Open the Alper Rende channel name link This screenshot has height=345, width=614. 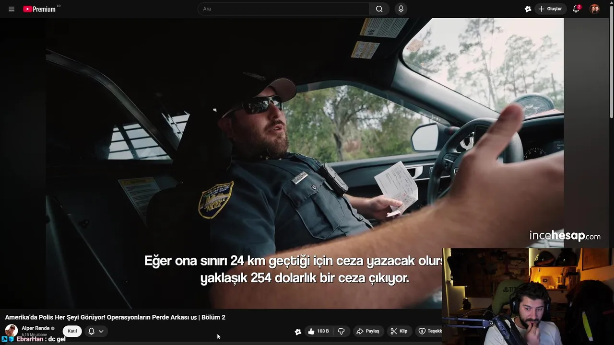tap(35, 328)
